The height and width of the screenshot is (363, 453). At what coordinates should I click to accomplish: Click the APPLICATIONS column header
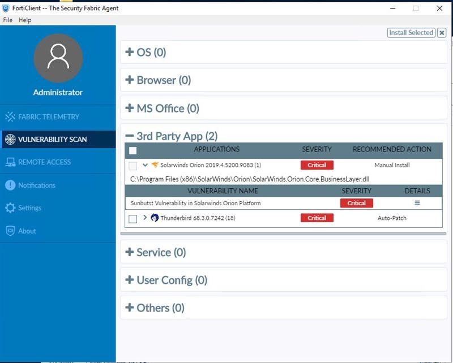point(217,149)
